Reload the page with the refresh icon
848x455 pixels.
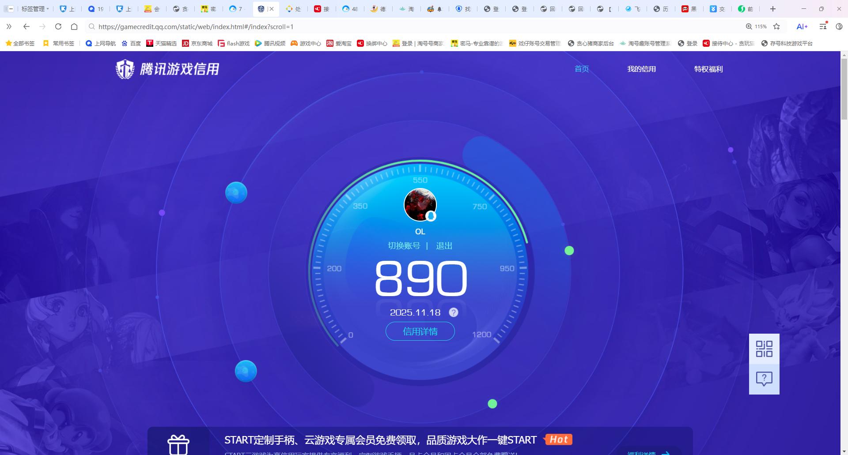(58, 26)
